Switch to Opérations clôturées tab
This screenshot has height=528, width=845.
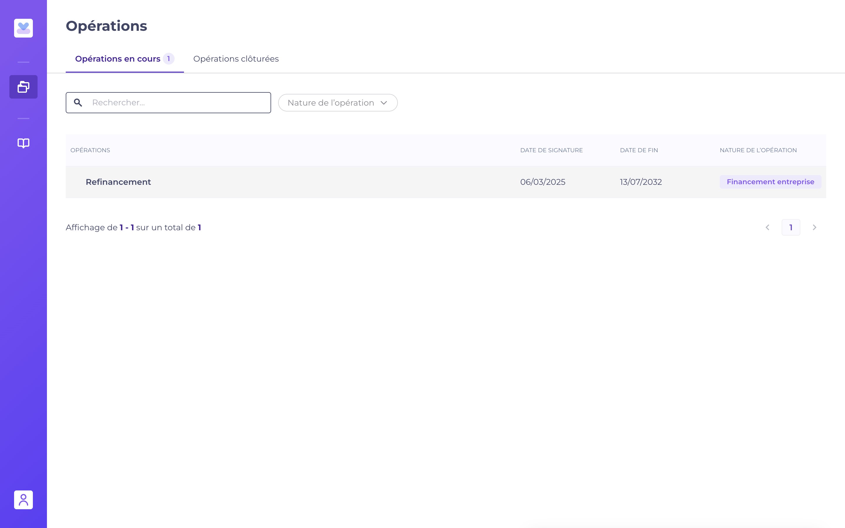(x=236, y=59)
